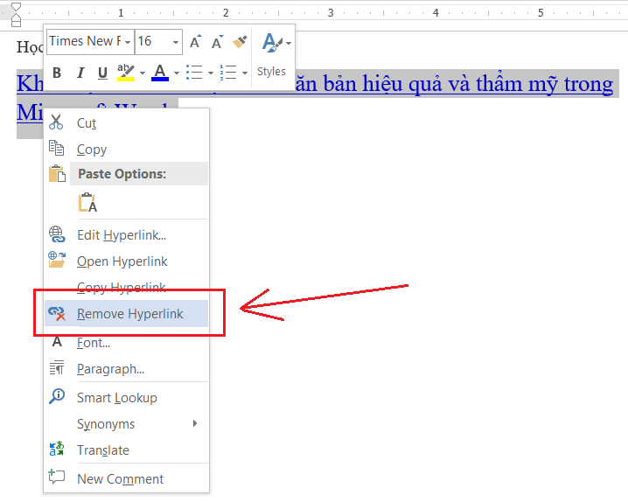Image resolution: width=628 pixels, height=502 pixels.
Task: Open the font size dropdown
Action: [176, 42]
